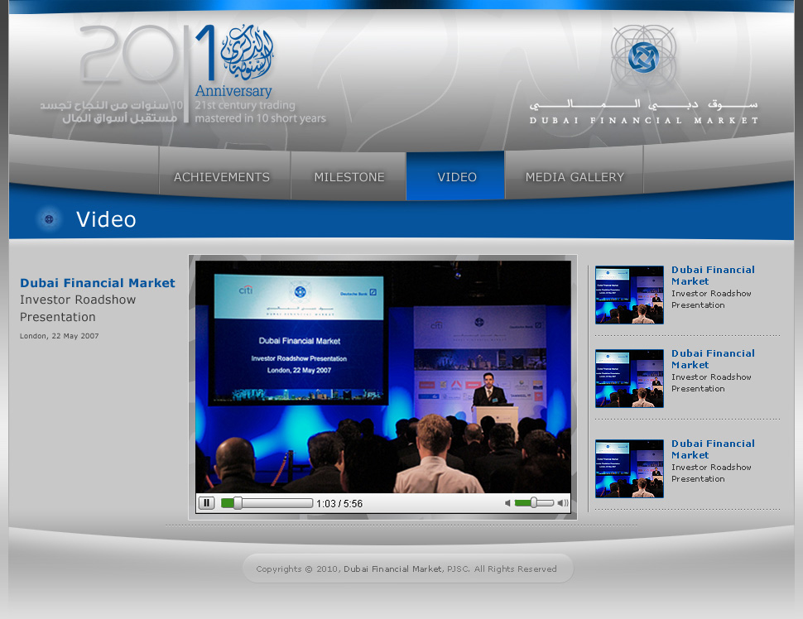Click the '1:03 / 5:56' time display
This screenshot has width=803, height=619.
[339, 504]
